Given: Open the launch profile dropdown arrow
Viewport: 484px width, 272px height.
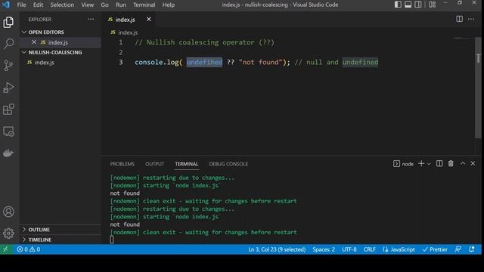Looking at the screenshot, I should click(x=429, y=164).
